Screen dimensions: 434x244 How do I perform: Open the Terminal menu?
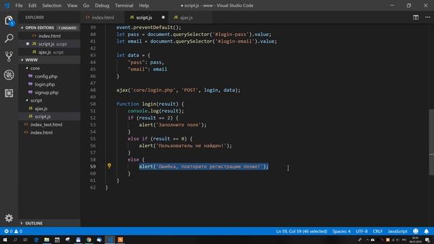(x=124, y=5)
